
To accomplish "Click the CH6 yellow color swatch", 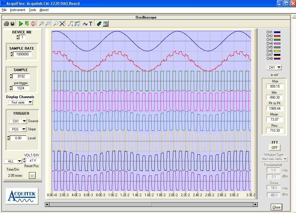I will pyautogui.click(x=277, y=51).
